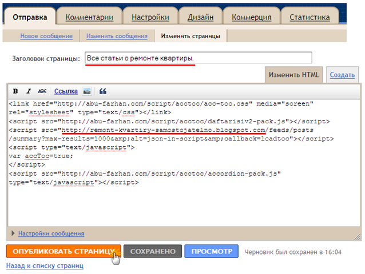Image resolution: width=365 pixels, height=274 pixels.
Task: Open the Изменить сообщения sub-tab
Action: point(117,36)
